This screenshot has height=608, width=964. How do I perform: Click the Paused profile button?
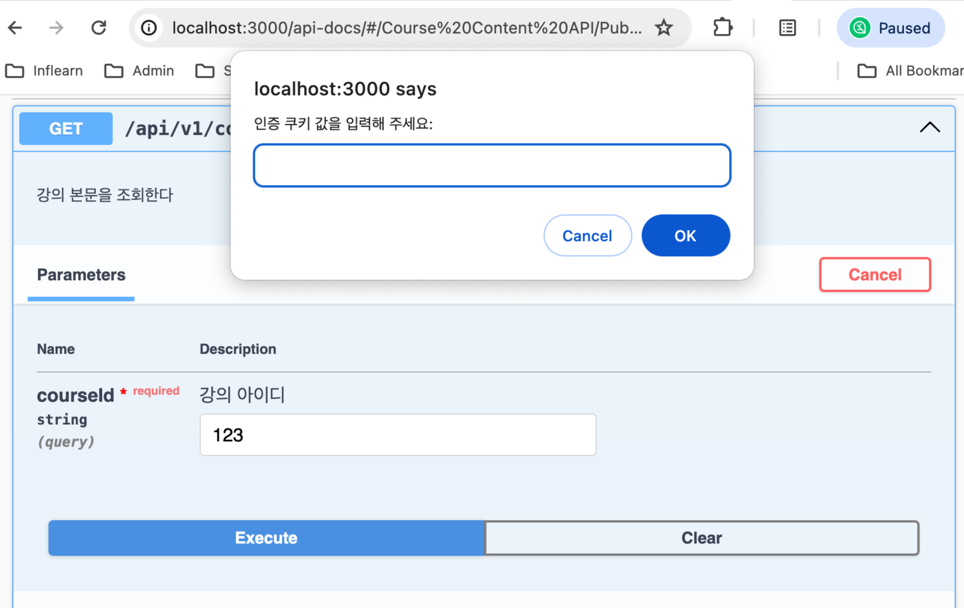890,28
